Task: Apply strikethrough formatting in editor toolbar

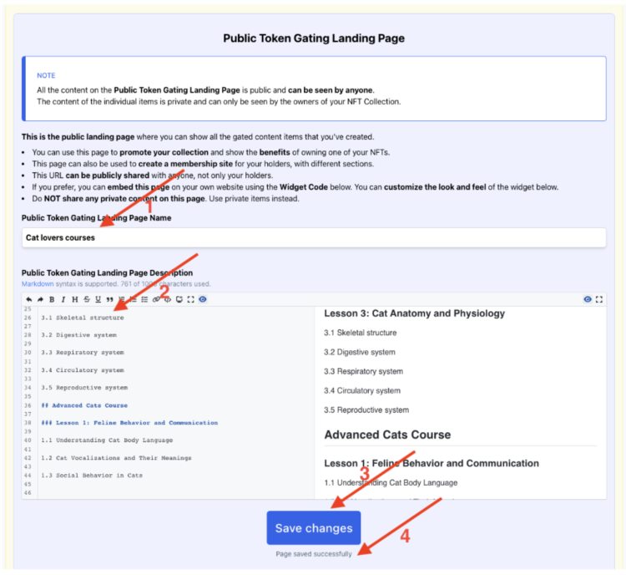Action: tap(87, 299)
